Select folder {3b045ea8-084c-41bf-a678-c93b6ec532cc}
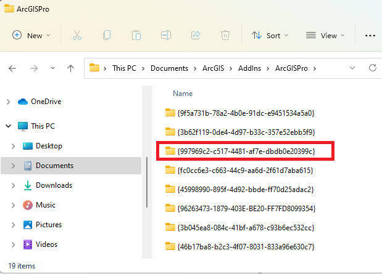Image resolution: width=382 pixels, height=274 pixels. pyautogui.click(x=239, y=228)
